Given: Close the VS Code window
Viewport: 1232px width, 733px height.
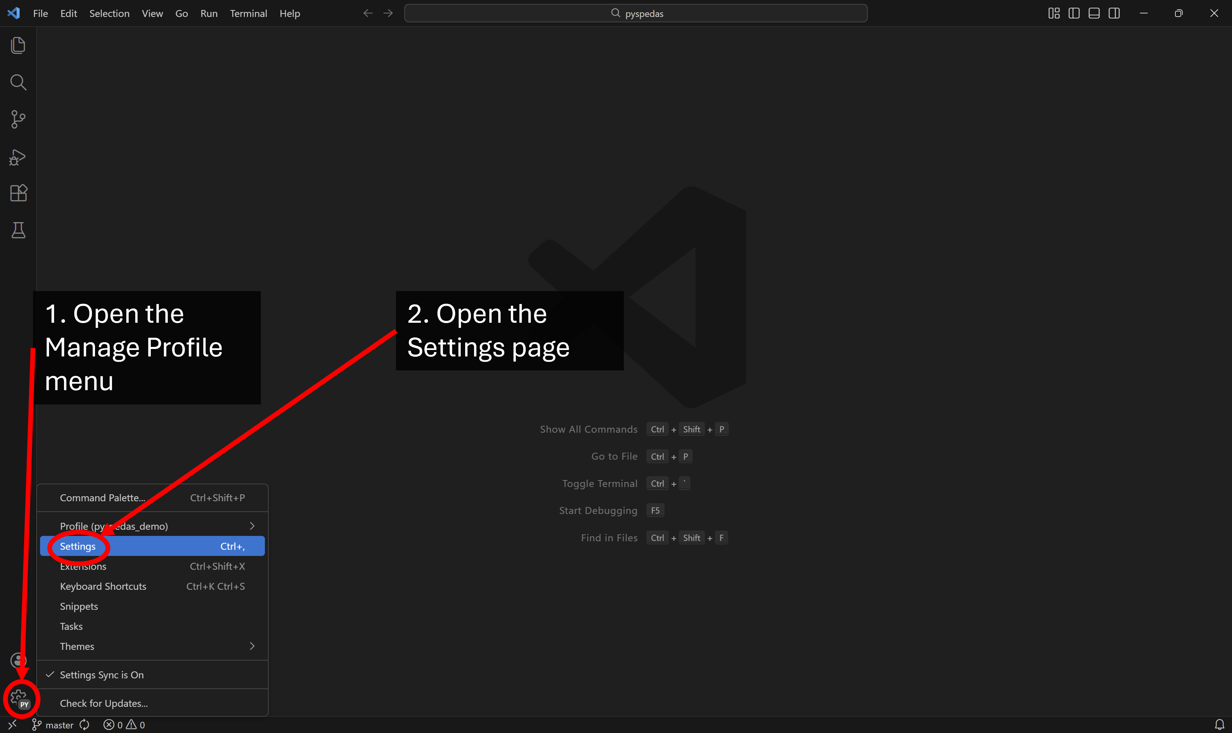Looking at the screenshot, I should [1214, 13].
